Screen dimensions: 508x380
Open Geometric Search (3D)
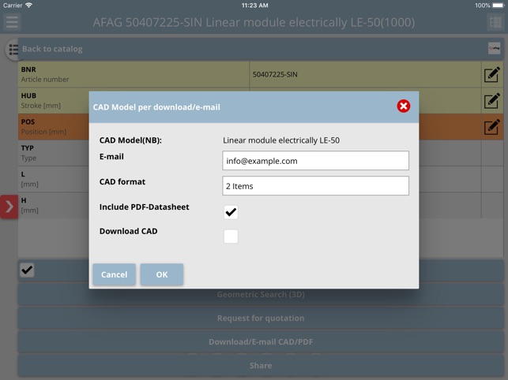pyautogui.click(x=261, y=295)
